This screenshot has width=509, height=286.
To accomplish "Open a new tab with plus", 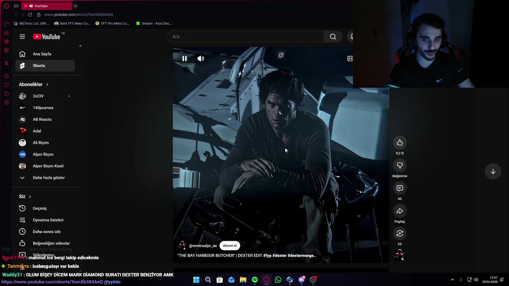I will (75, 6).
